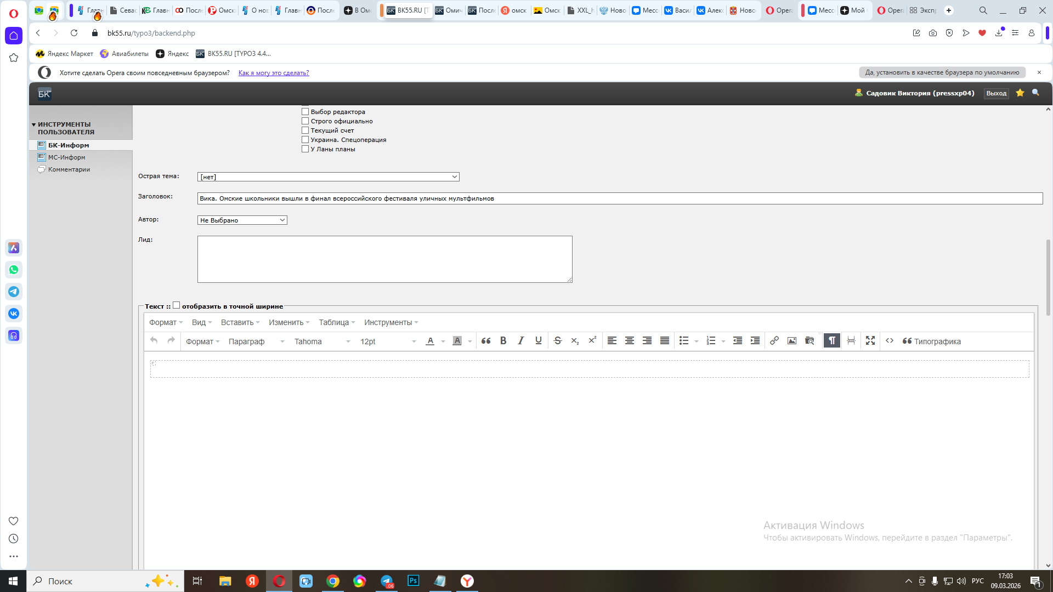Screen dimensions: 1053x592
Task: Click the Выход logout button
Action: tap(996, 94)
